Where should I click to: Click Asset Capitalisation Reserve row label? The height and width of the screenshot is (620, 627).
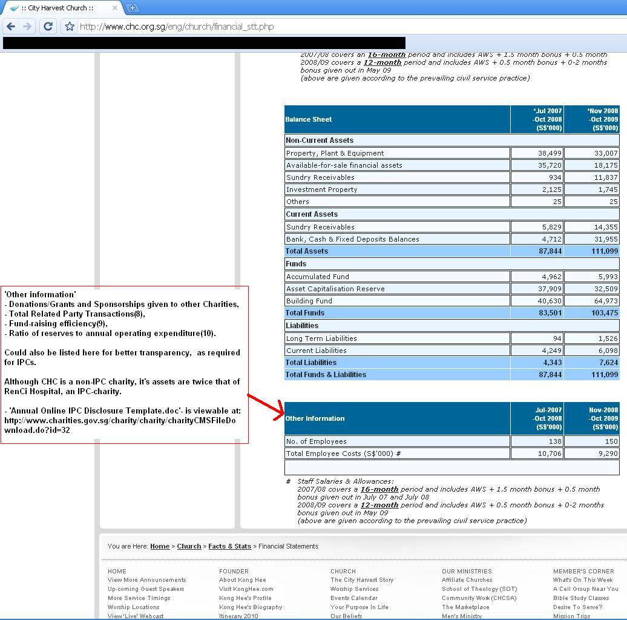(335, 289)
